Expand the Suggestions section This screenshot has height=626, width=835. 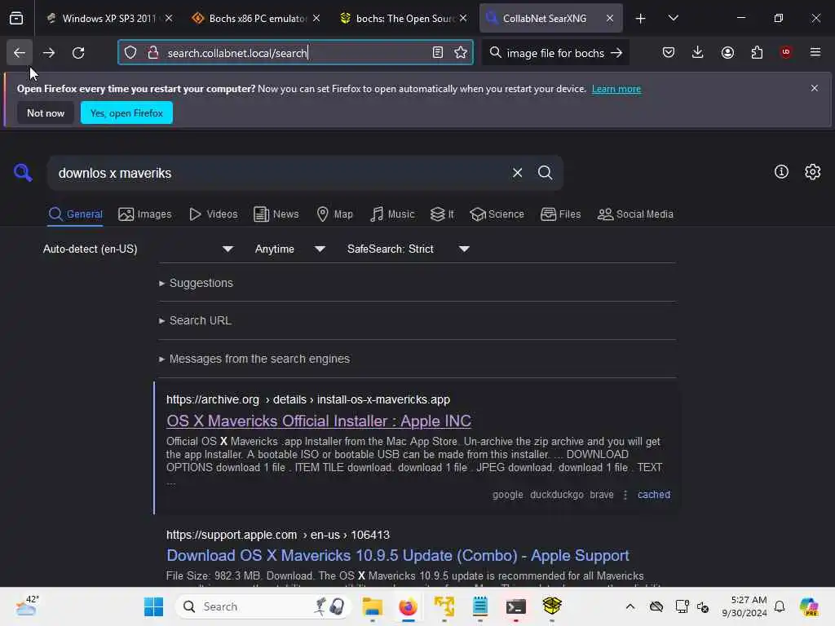coord(196,283)
